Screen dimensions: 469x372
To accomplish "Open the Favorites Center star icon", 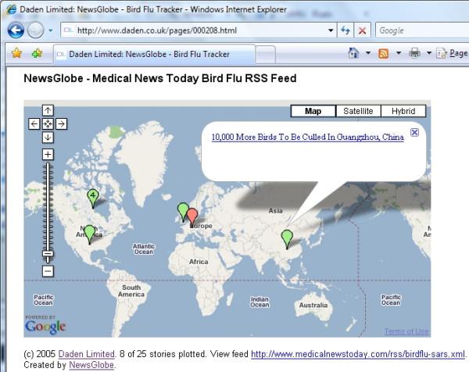I will click(16, 54).
